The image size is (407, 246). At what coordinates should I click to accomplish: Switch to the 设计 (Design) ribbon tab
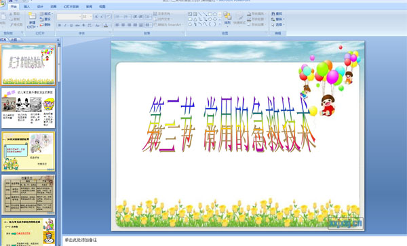[x=40, y=7]
